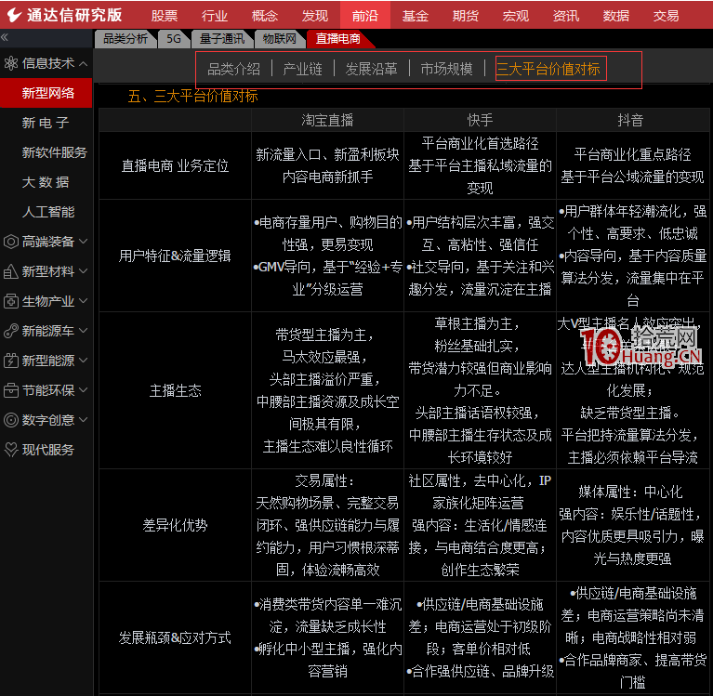Click the 差异化优势 row label

click(175, 526)
